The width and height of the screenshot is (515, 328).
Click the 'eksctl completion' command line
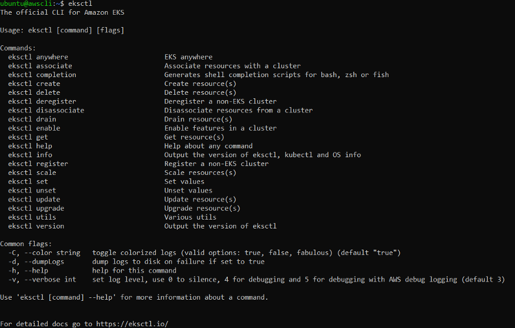(x=42, y=75)
